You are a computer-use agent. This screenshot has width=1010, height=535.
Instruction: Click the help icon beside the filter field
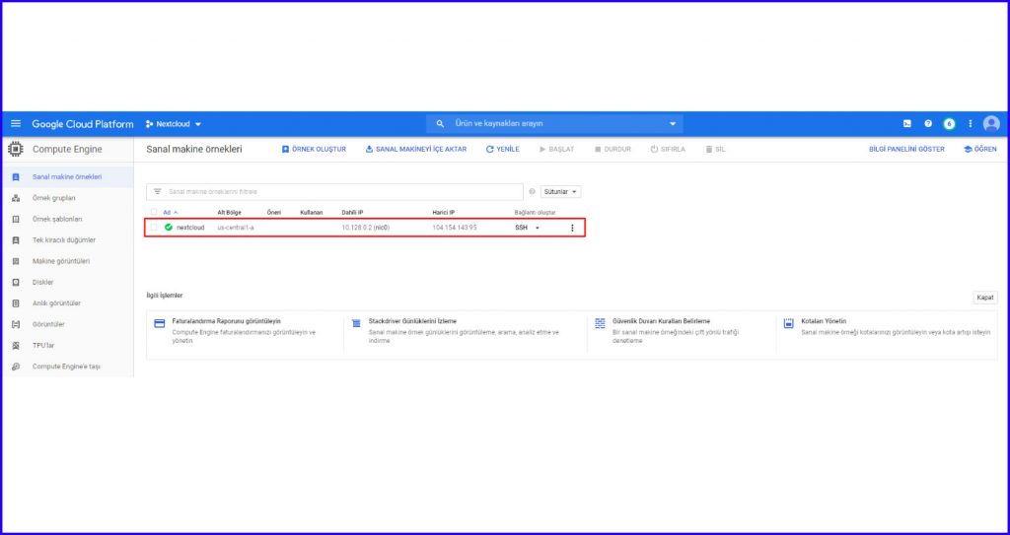tap(532, 192)
